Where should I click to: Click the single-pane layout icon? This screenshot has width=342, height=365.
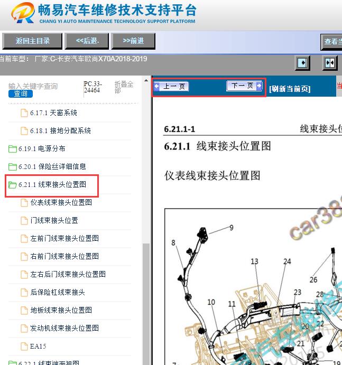tap(302, 63)
